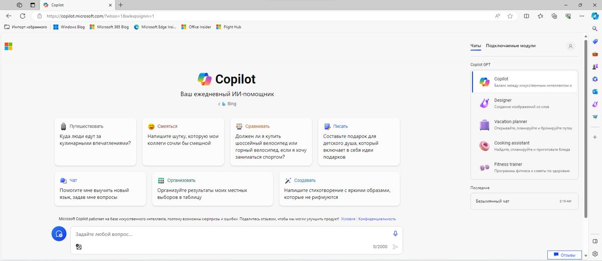Open Drop paper plane in sidebar
Viewport: 602px width, 261px height.
pyautogui.click(x=595, y=116)
